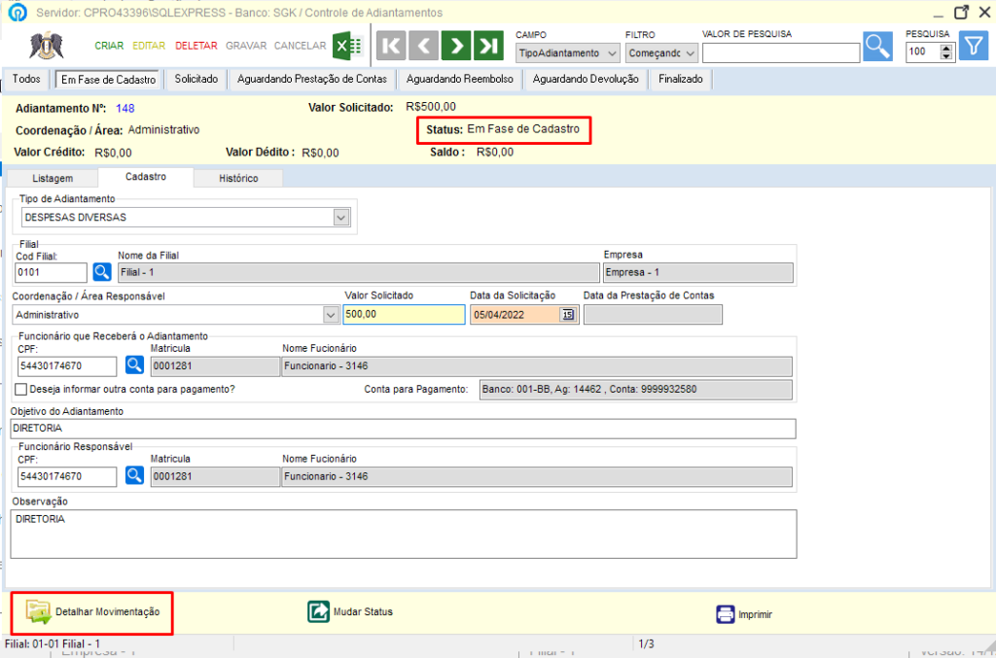
Task: Click the Mudar Status icon
Action: pyautogui.click(x=318, y=611)
